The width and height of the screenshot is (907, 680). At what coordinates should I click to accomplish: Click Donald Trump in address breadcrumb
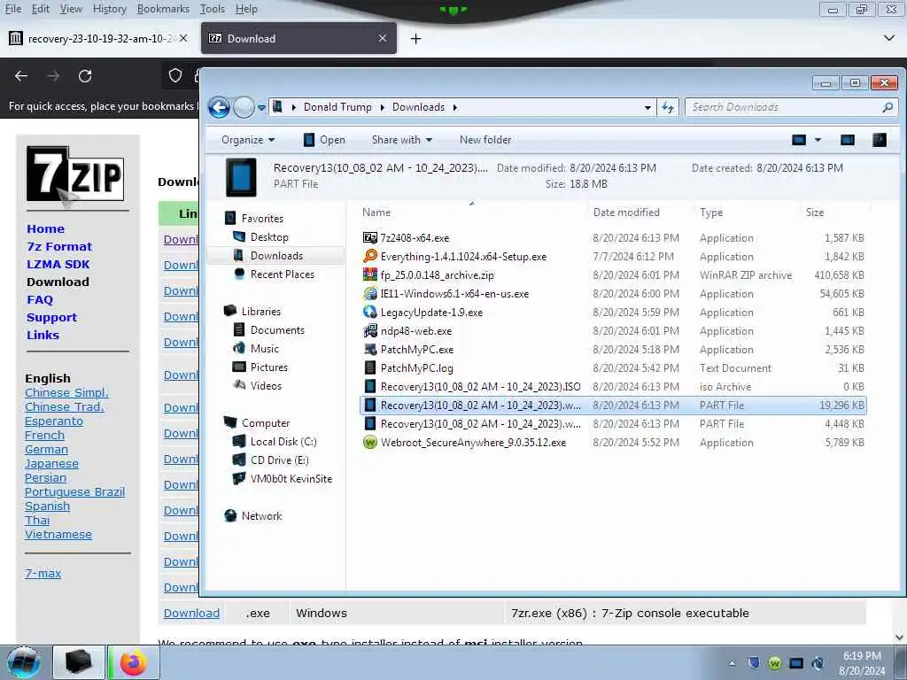point(337,107)
